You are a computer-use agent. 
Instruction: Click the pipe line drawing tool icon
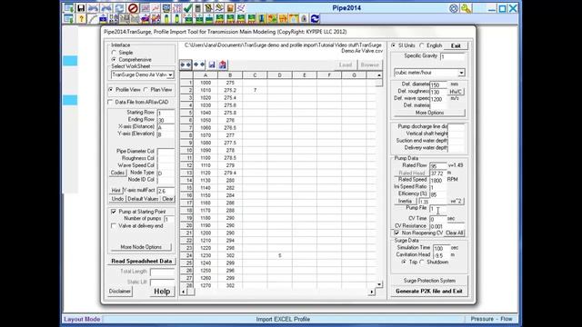click(x=93, y=18)
